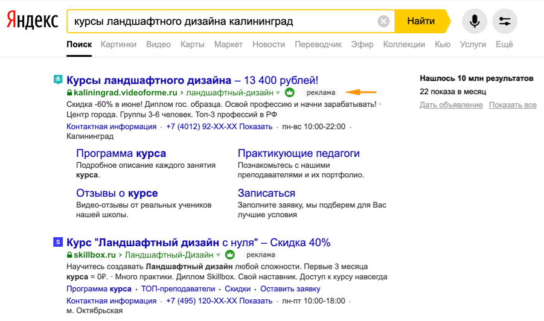Show the +7 (4012) 92-XX-XX phone number
544x321 pixels.
(219, 127)
